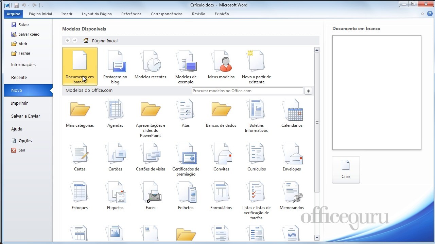Open the Cartões template category
This screenshot has height=244, width=435.
(115, 157)
